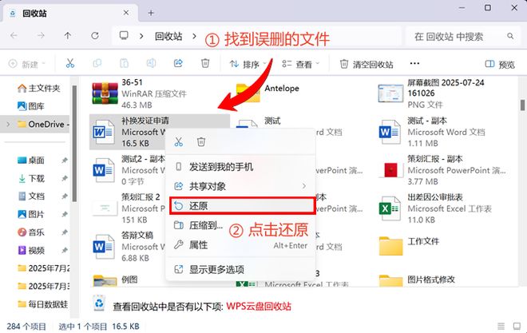The image size is (527, 333).
Task: Close the 回收站 tab
Action: coord(126,13)
